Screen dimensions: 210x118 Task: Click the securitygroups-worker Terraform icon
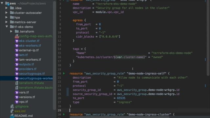[17, 78]
